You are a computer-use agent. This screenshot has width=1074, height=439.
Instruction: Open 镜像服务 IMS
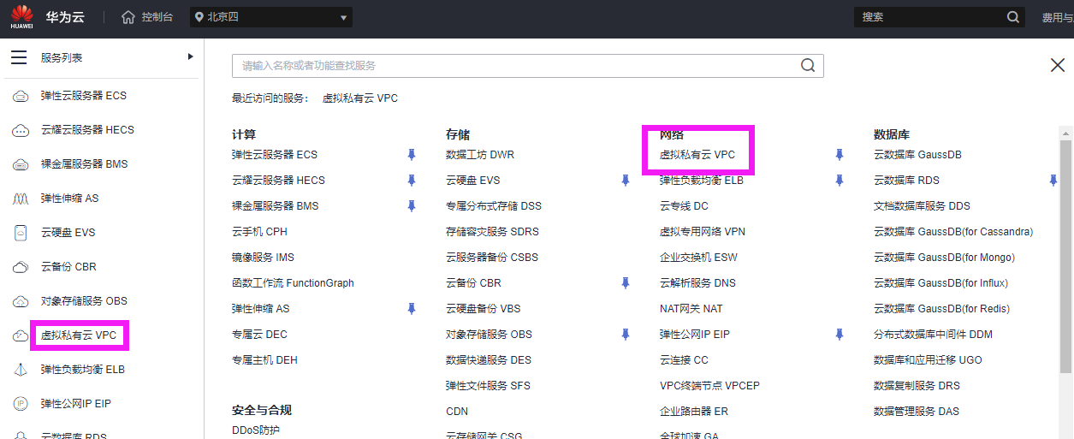(x=263, y=258)
